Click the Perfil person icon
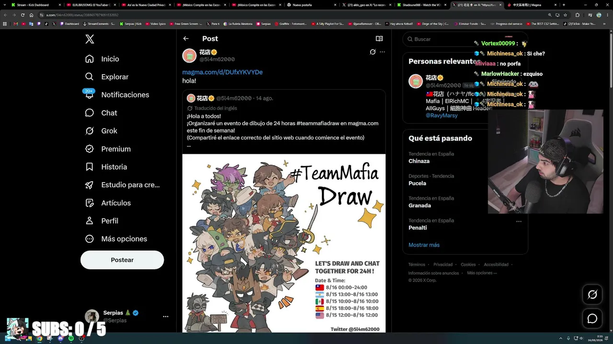 pos(90,221)
